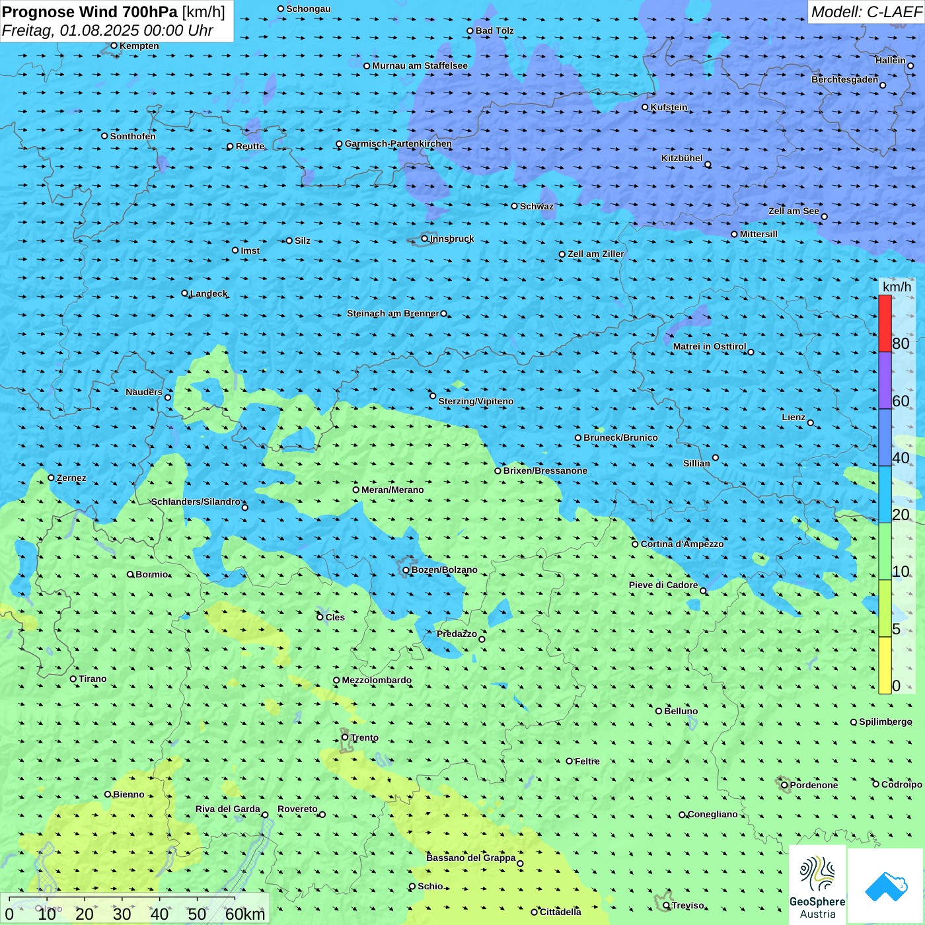This screenshot has height=925, width=925.
Task: Click the yellow 0 km/h legend color
Action: (x=885, y=665)
